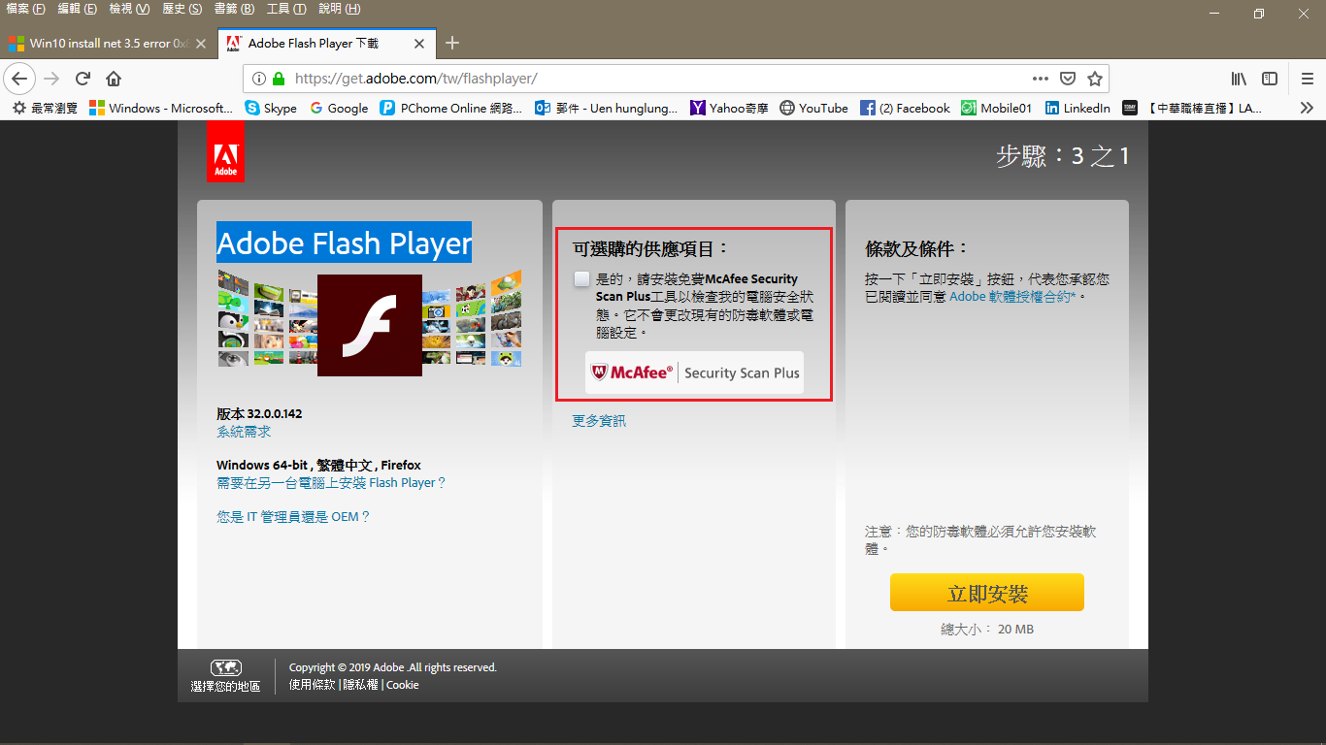The height and width of the screenshot is (745, 1326).
Task: Open the Google bookmark
Action: pyautogui.click(x=339, y=108)
